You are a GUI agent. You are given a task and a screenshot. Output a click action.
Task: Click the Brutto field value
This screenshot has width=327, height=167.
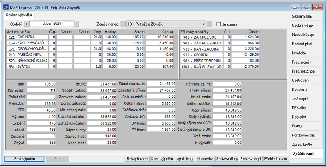[102, 84]
